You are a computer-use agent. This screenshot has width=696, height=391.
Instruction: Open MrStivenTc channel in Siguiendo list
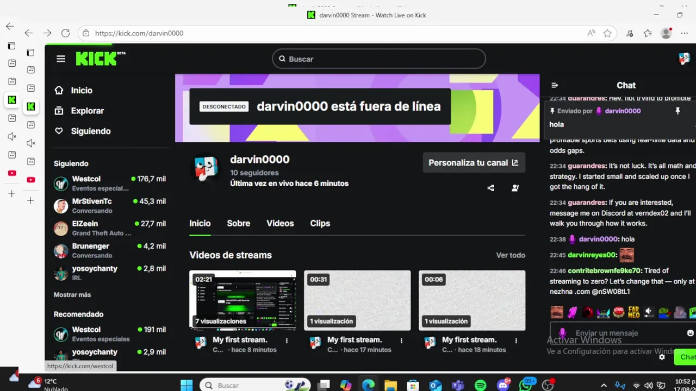coord(110,206)
